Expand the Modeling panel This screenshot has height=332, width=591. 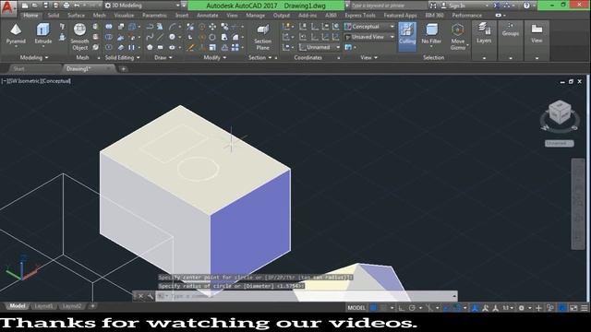pos(34,57)
